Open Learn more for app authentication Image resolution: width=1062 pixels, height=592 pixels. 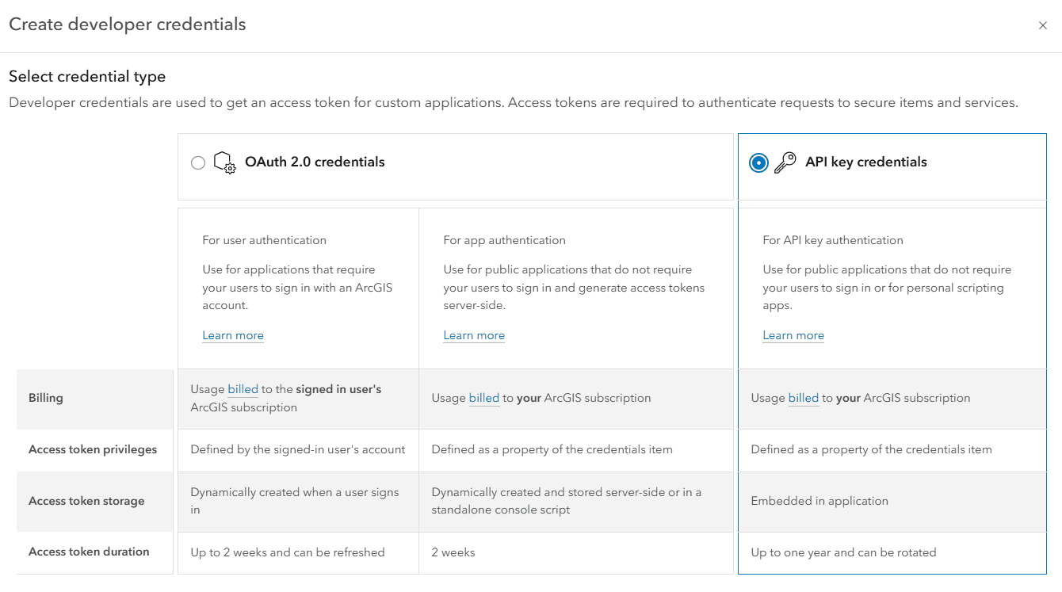[x=473, y=335]
